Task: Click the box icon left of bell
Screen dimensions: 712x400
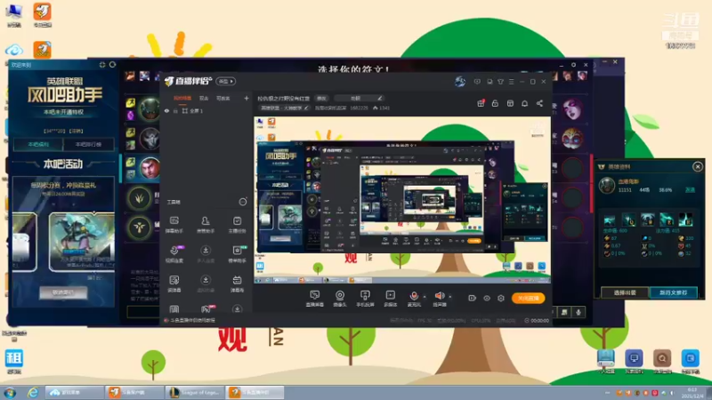Action: tap(510, 103)
